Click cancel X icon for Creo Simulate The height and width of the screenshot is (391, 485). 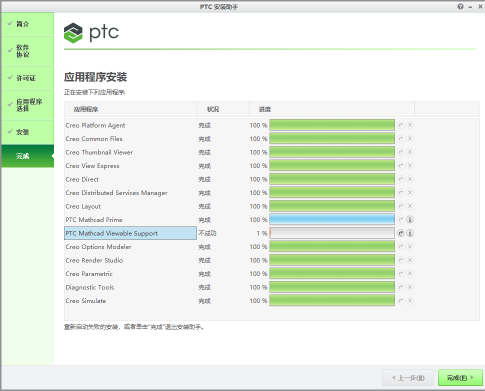(410, 300)
